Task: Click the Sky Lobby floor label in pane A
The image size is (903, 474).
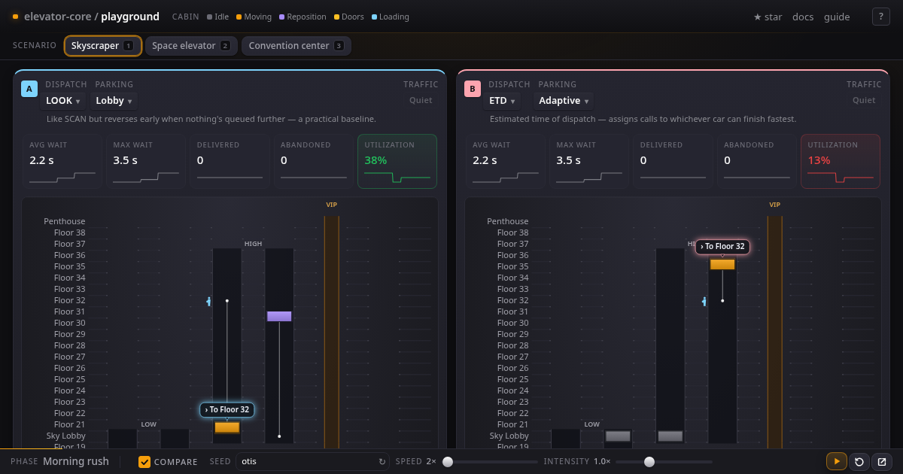Action: click(66, 436)
